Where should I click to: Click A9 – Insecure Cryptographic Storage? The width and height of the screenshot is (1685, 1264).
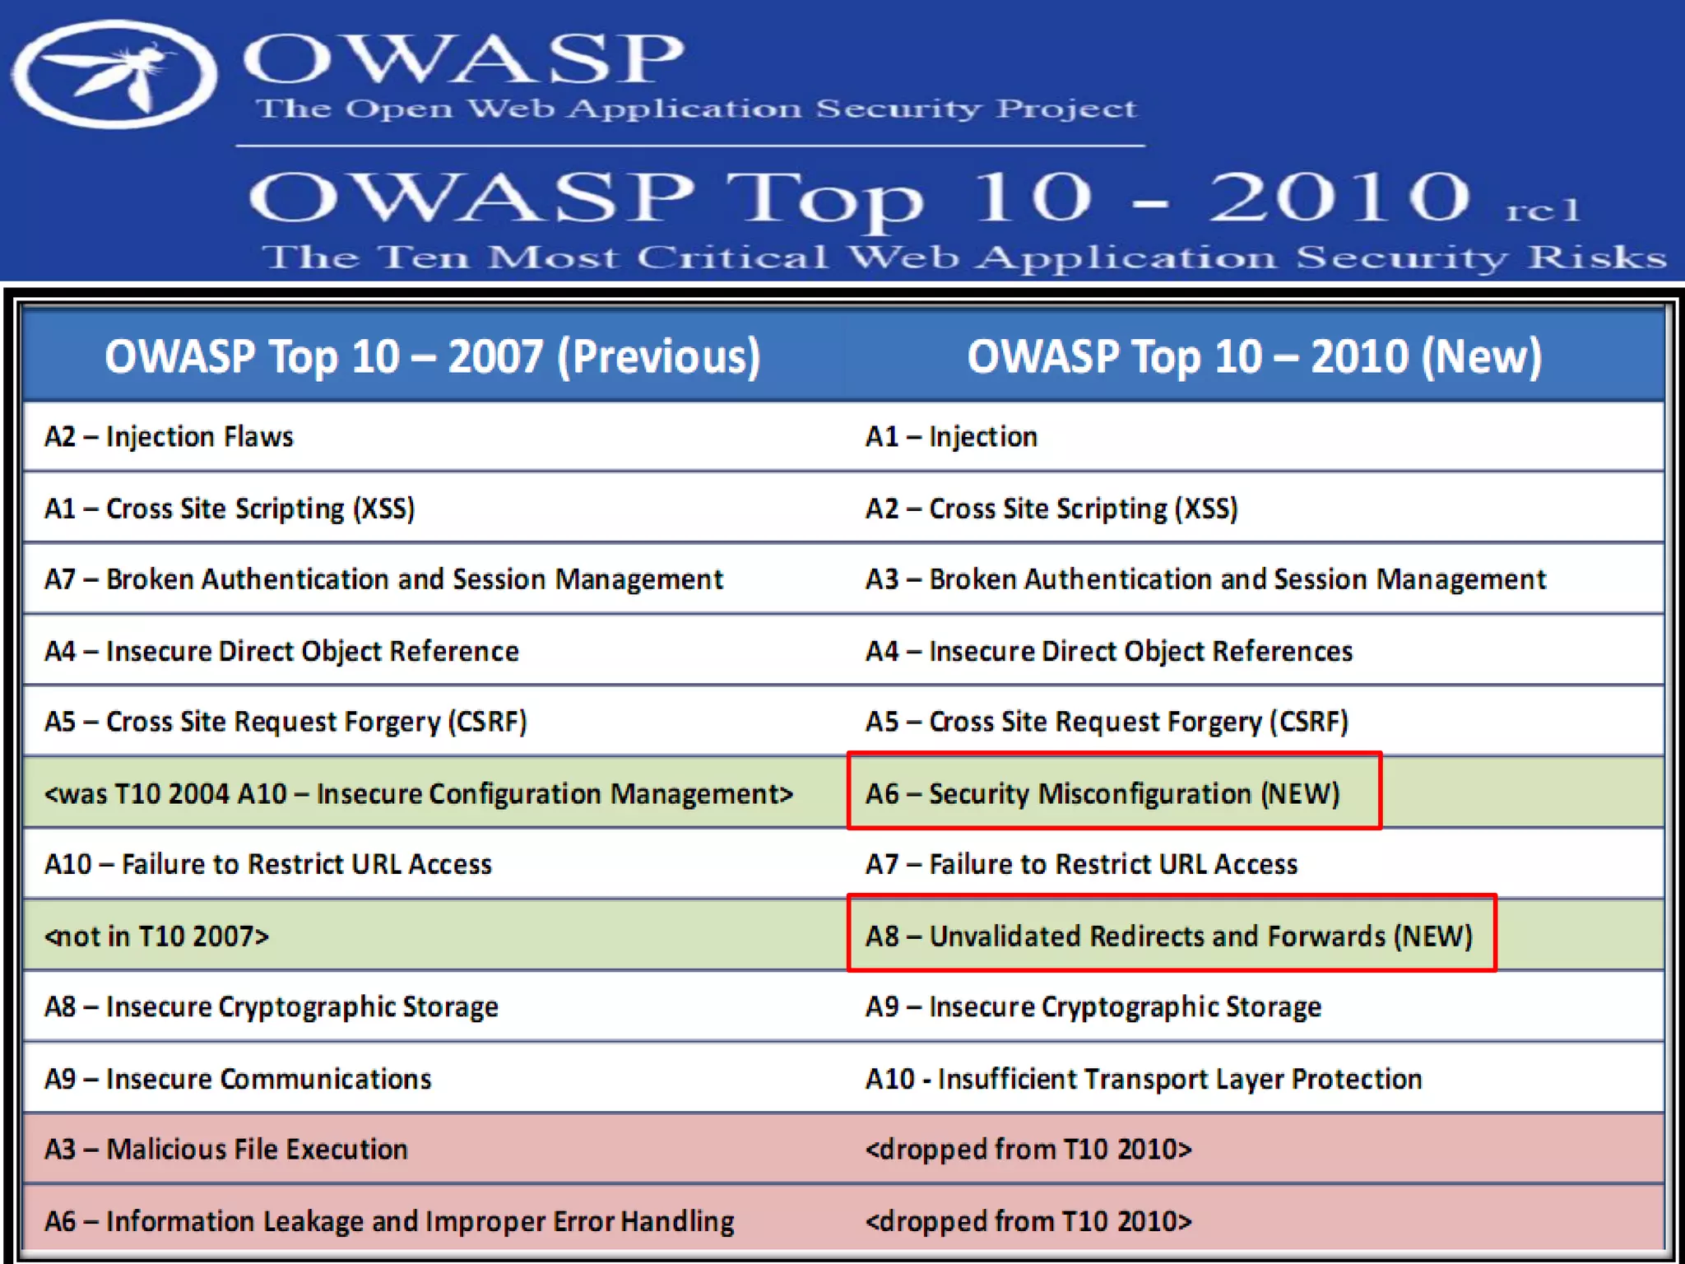(x=1093, y=1006)
